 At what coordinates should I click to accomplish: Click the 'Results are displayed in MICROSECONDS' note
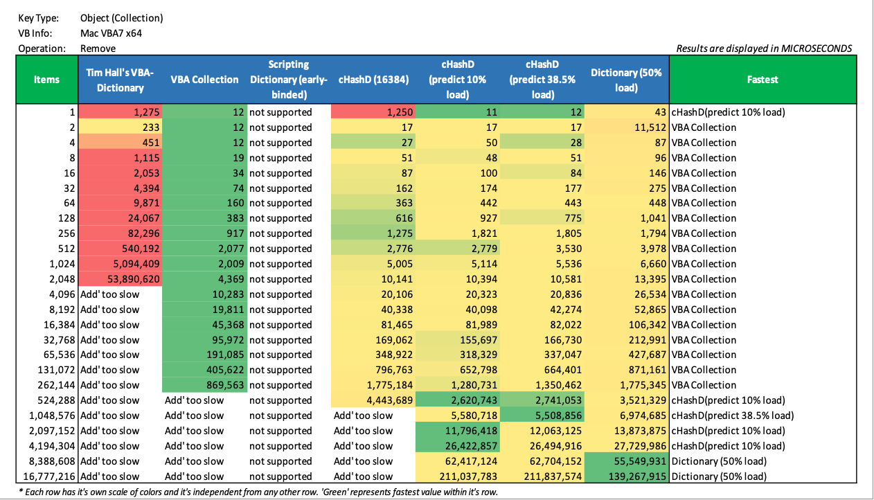[763, 48]
